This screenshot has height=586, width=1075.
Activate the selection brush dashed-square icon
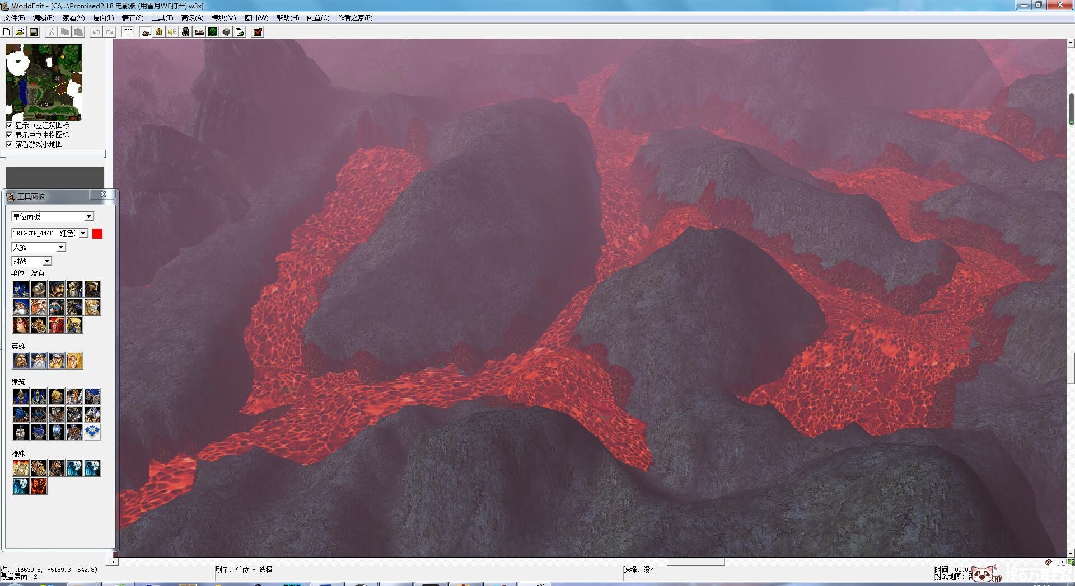(128, 32)
